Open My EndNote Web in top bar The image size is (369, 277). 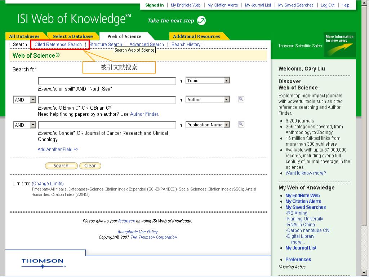(186, 5)
